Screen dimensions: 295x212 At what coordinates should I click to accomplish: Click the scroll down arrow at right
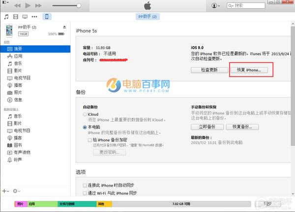(x=293, y=193)
